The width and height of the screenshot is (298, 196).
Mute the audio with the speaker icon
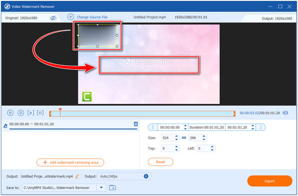(x=285, y=113)
